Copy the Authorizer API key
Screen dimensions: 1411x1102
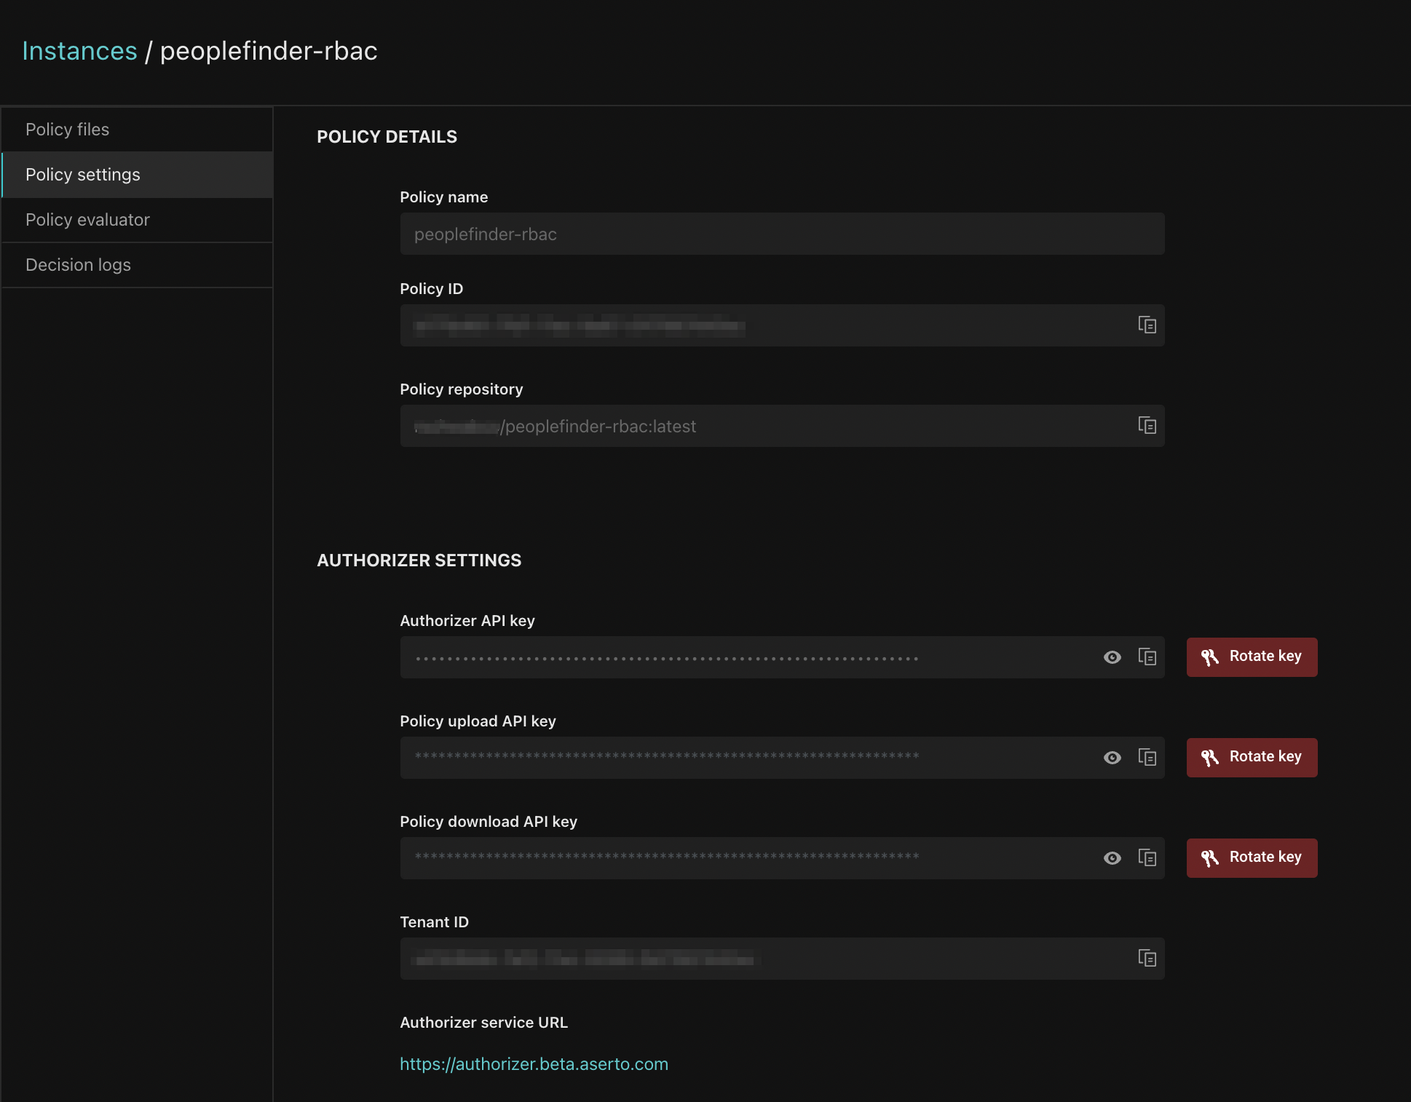click(1147, 657)
